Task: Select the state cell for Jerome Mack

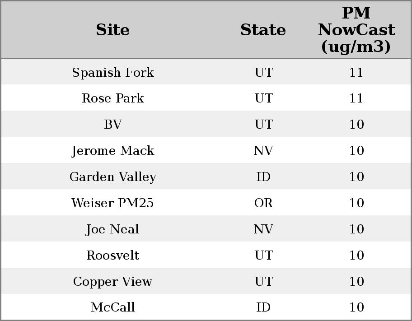Action: click(x=263, y=151)
